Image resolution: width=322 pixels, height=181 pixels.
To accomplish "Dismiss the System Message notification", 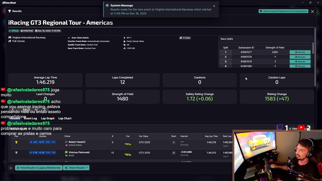I will point(214,6).
